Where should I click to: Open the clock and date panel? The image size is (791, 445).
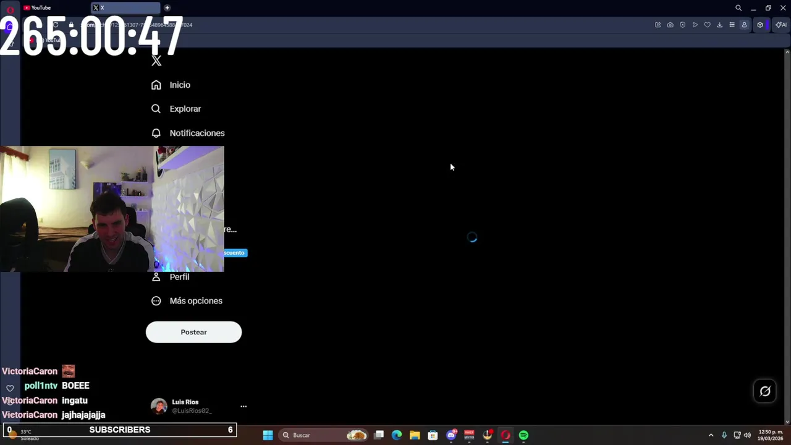pyautogui.click(x=770, y=435)
